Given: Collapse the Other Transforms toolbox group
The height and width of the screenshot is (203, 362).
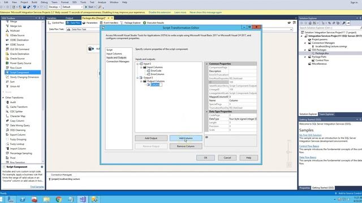Looking at the screenshot, I should pyautogui.click(x=3, y=98).
